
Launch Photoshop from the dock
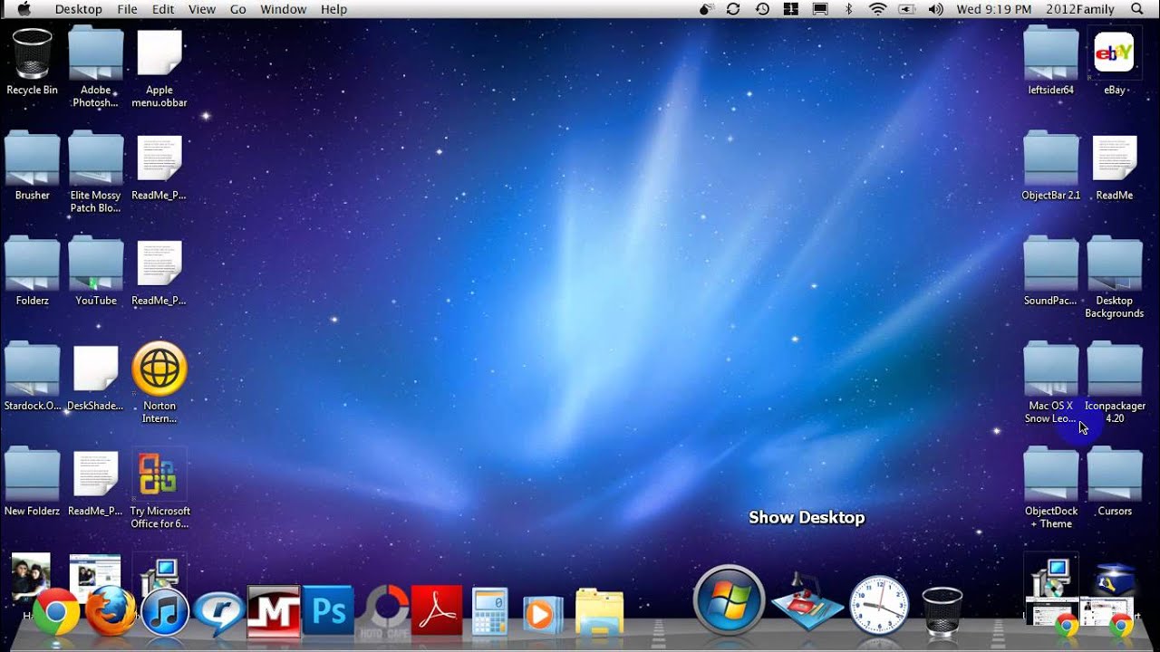(328, 611)
